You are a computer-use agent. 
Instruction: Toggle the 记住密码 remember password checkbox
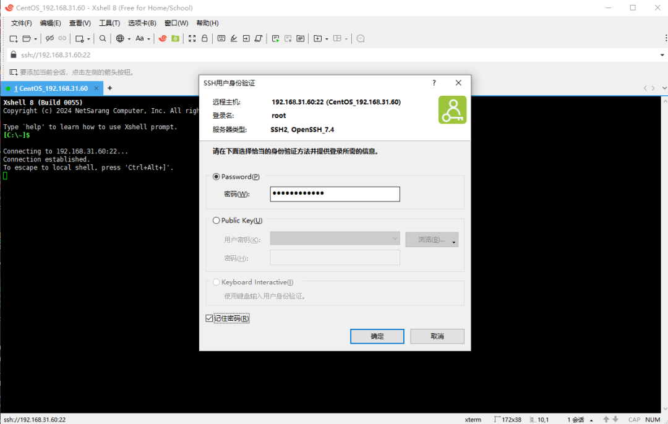(x=209, y=318)
